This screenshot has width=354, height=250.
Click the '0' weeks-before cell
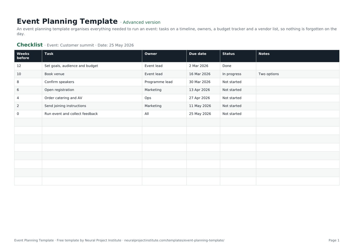[28, 114]
